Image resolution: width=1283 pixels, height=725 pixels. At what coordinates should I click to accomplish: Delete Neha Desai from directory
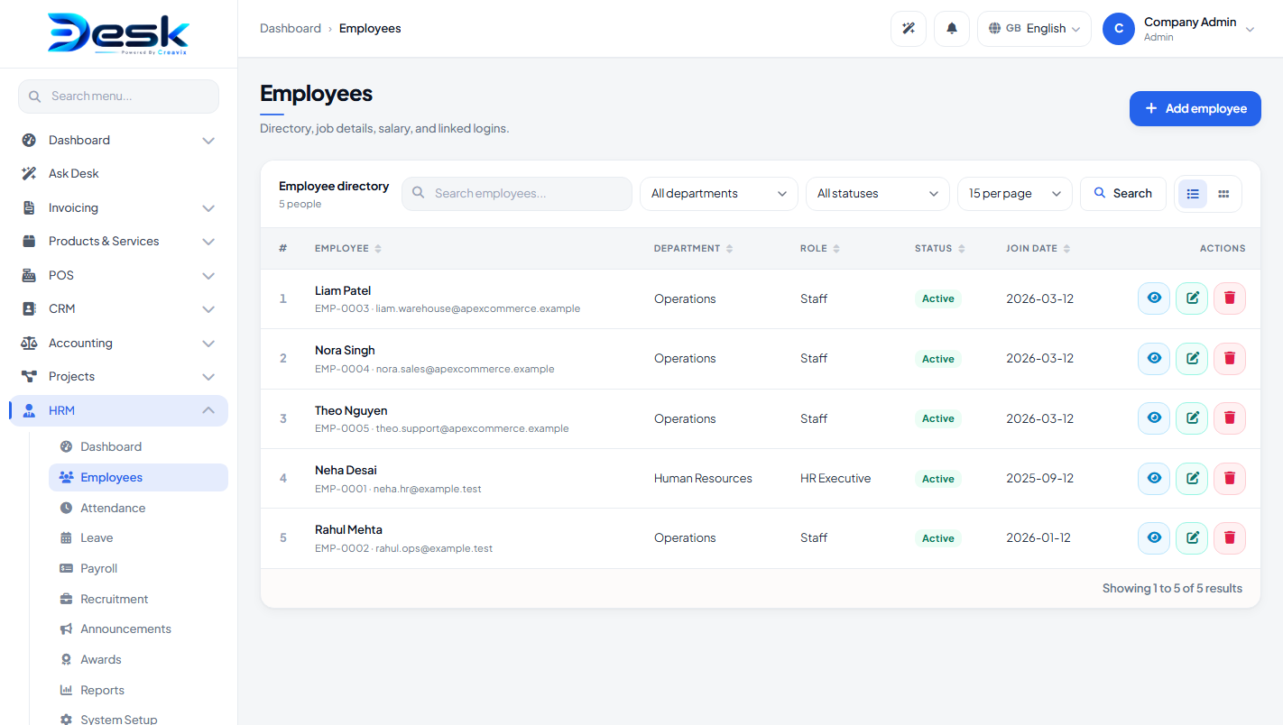(1230, 478)
